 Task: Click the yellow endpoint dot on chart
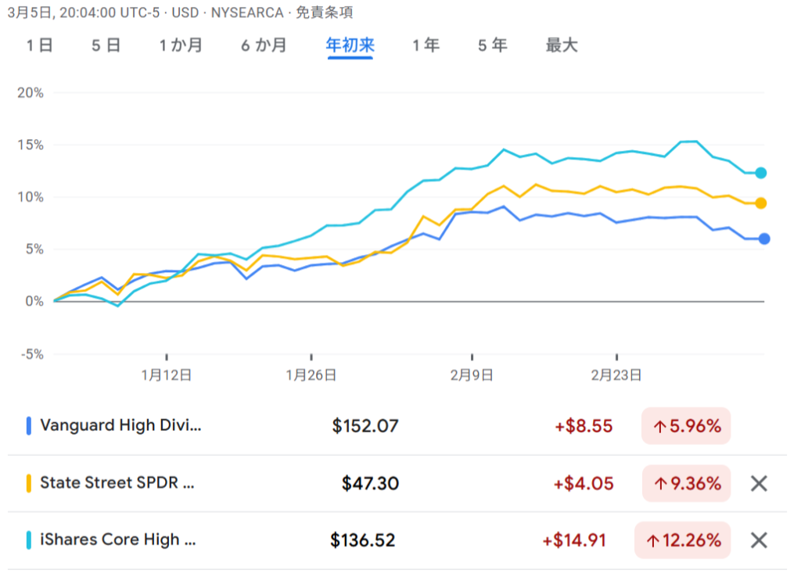tap(761, 203)
